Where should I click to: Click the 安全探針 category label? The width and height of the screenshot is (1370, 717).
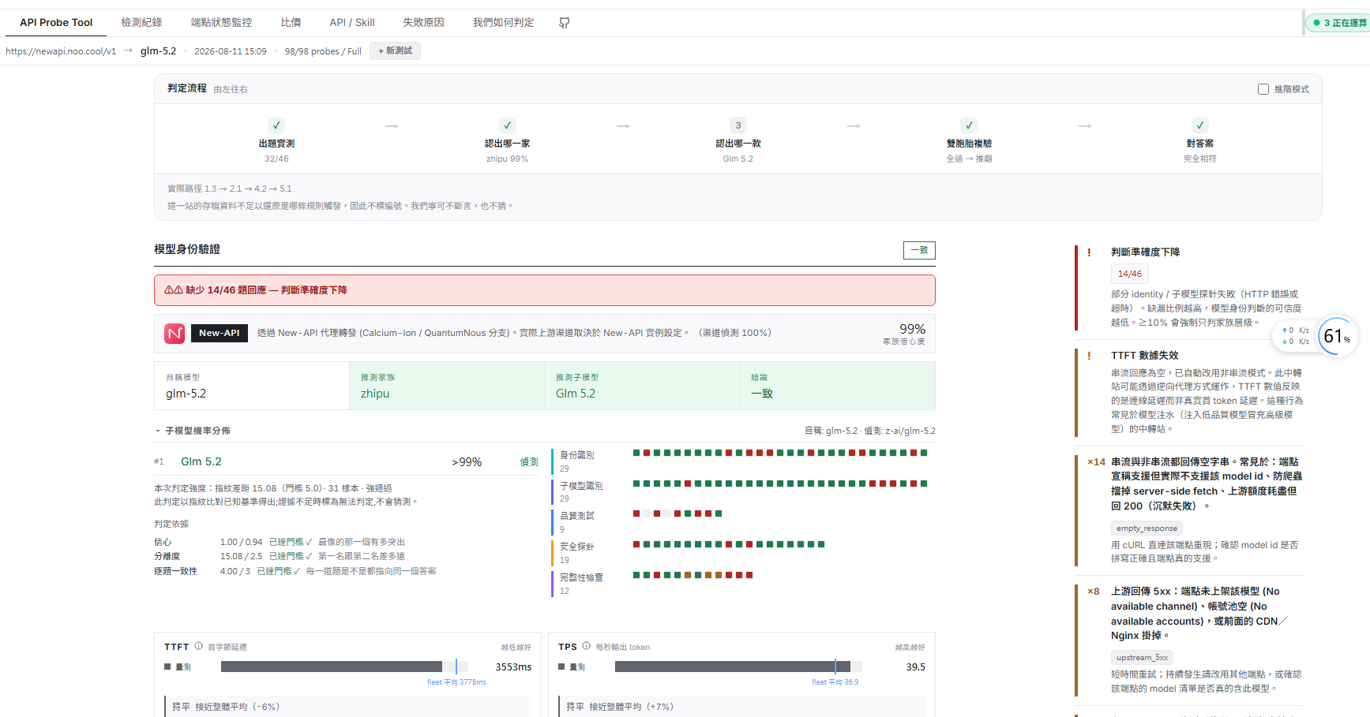[576, 547]
